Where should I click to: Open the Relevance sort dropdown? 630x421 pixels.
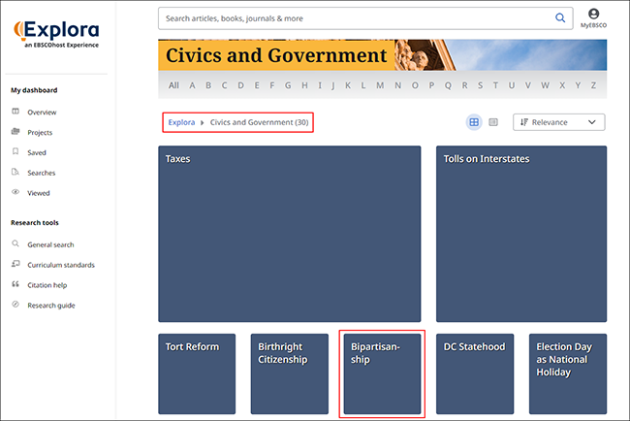coord(558,122)
